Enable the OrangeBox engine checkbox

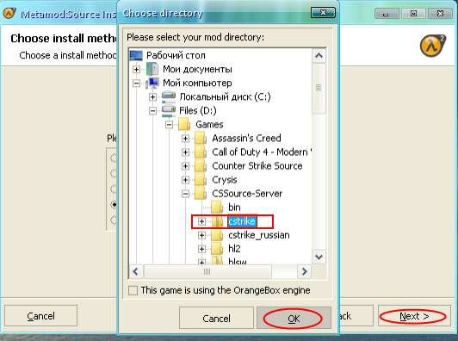(133, 290)
